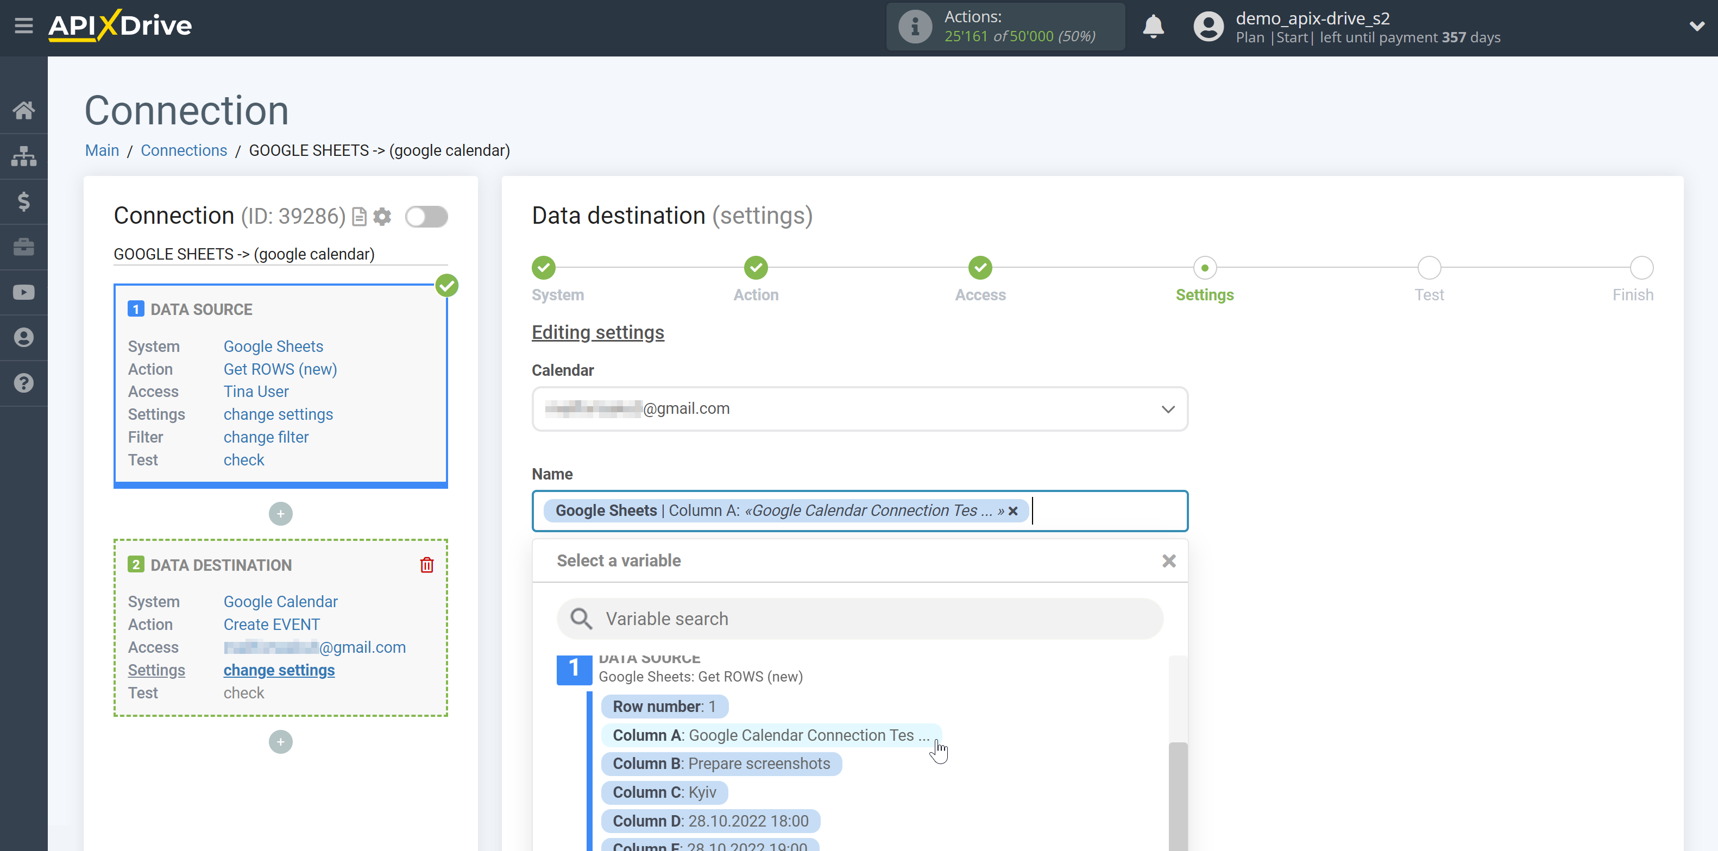
Task: Open the connection settings gear icon
Action: pos(382,217)
